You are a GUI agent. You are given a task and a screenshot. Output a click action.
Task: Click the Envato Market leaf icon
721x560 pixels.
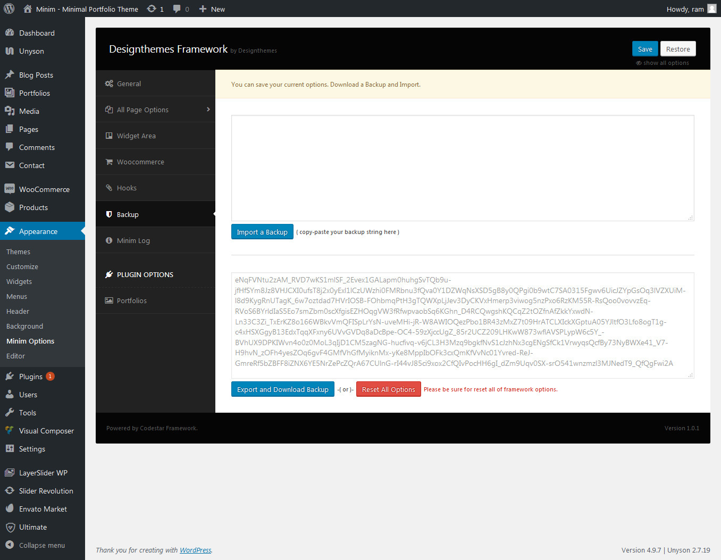[x=10, y=508]
